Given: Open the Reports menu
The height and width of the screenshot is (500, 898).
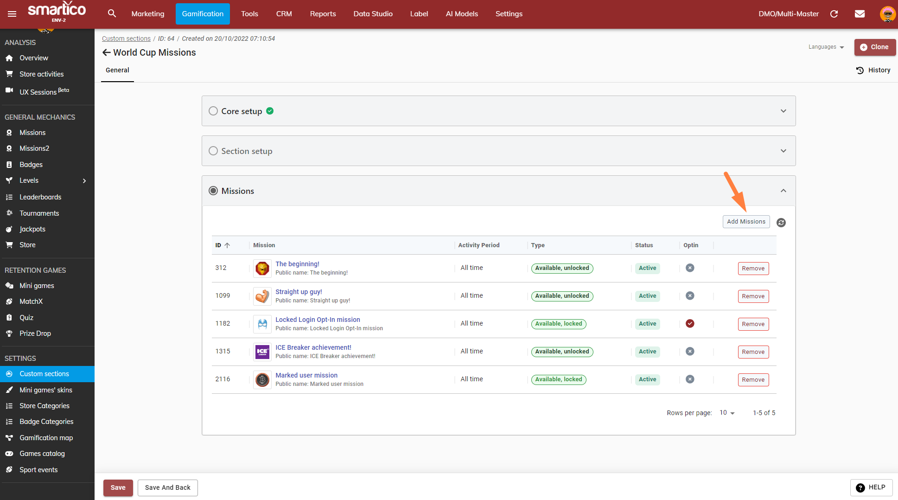Looking at the screenshot, I should click(x=323, y=14).
